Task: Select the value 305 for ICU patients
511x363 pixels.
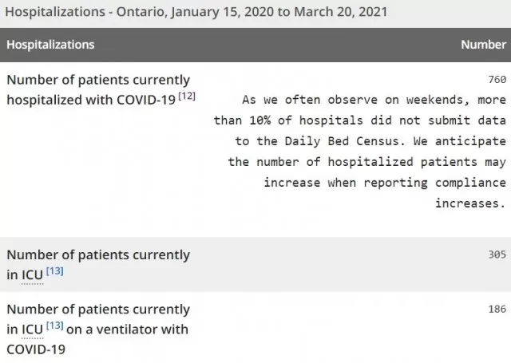Action: pos(497,254)
